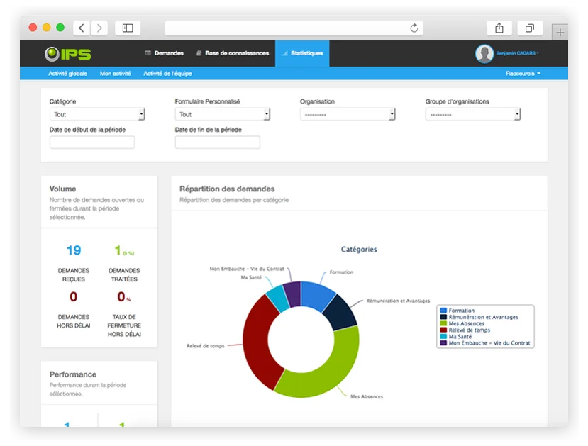Open the Formulaire Personnalisé dropdown
Image resolution: width=588 pixels, height=446 pixels.
coord(223,114)
